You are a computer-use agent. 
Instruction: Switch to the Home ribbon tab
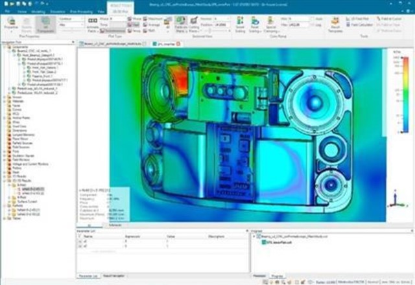(22, 12)
